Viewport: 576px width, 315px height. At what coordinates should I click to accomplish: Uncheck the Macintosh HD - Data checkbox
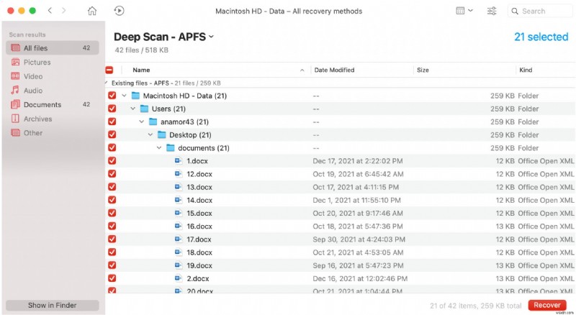coord(112,96)
